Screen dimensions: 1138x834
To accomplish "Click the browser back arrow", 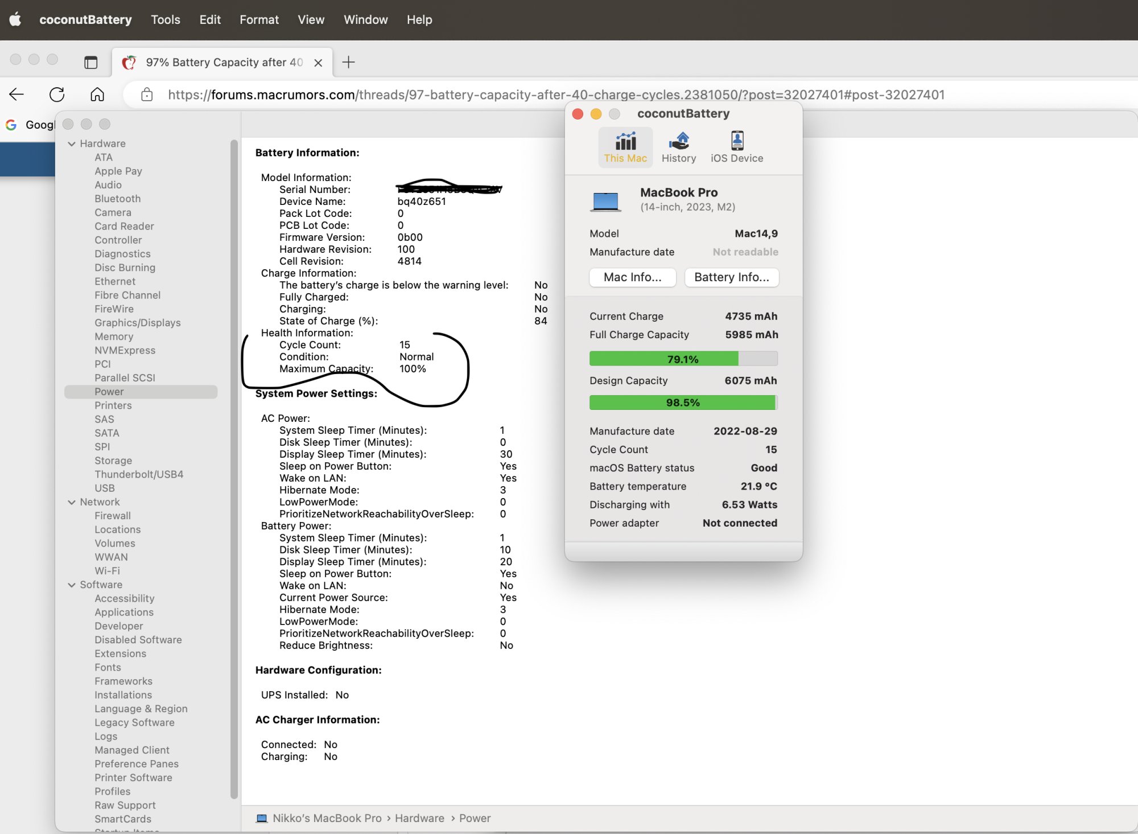I will pyautogui.click(x=17, y=95).
